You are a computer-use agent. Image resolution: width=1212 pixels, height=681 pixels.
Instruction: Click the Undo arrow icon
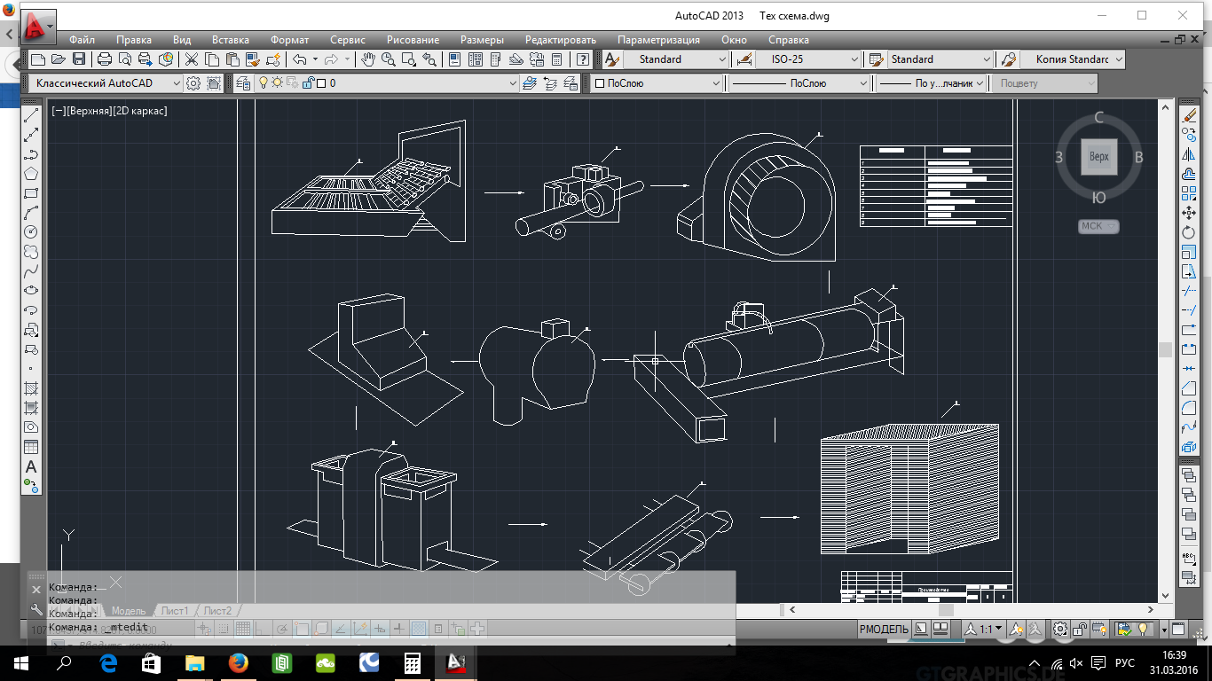[x=300, y=59]
